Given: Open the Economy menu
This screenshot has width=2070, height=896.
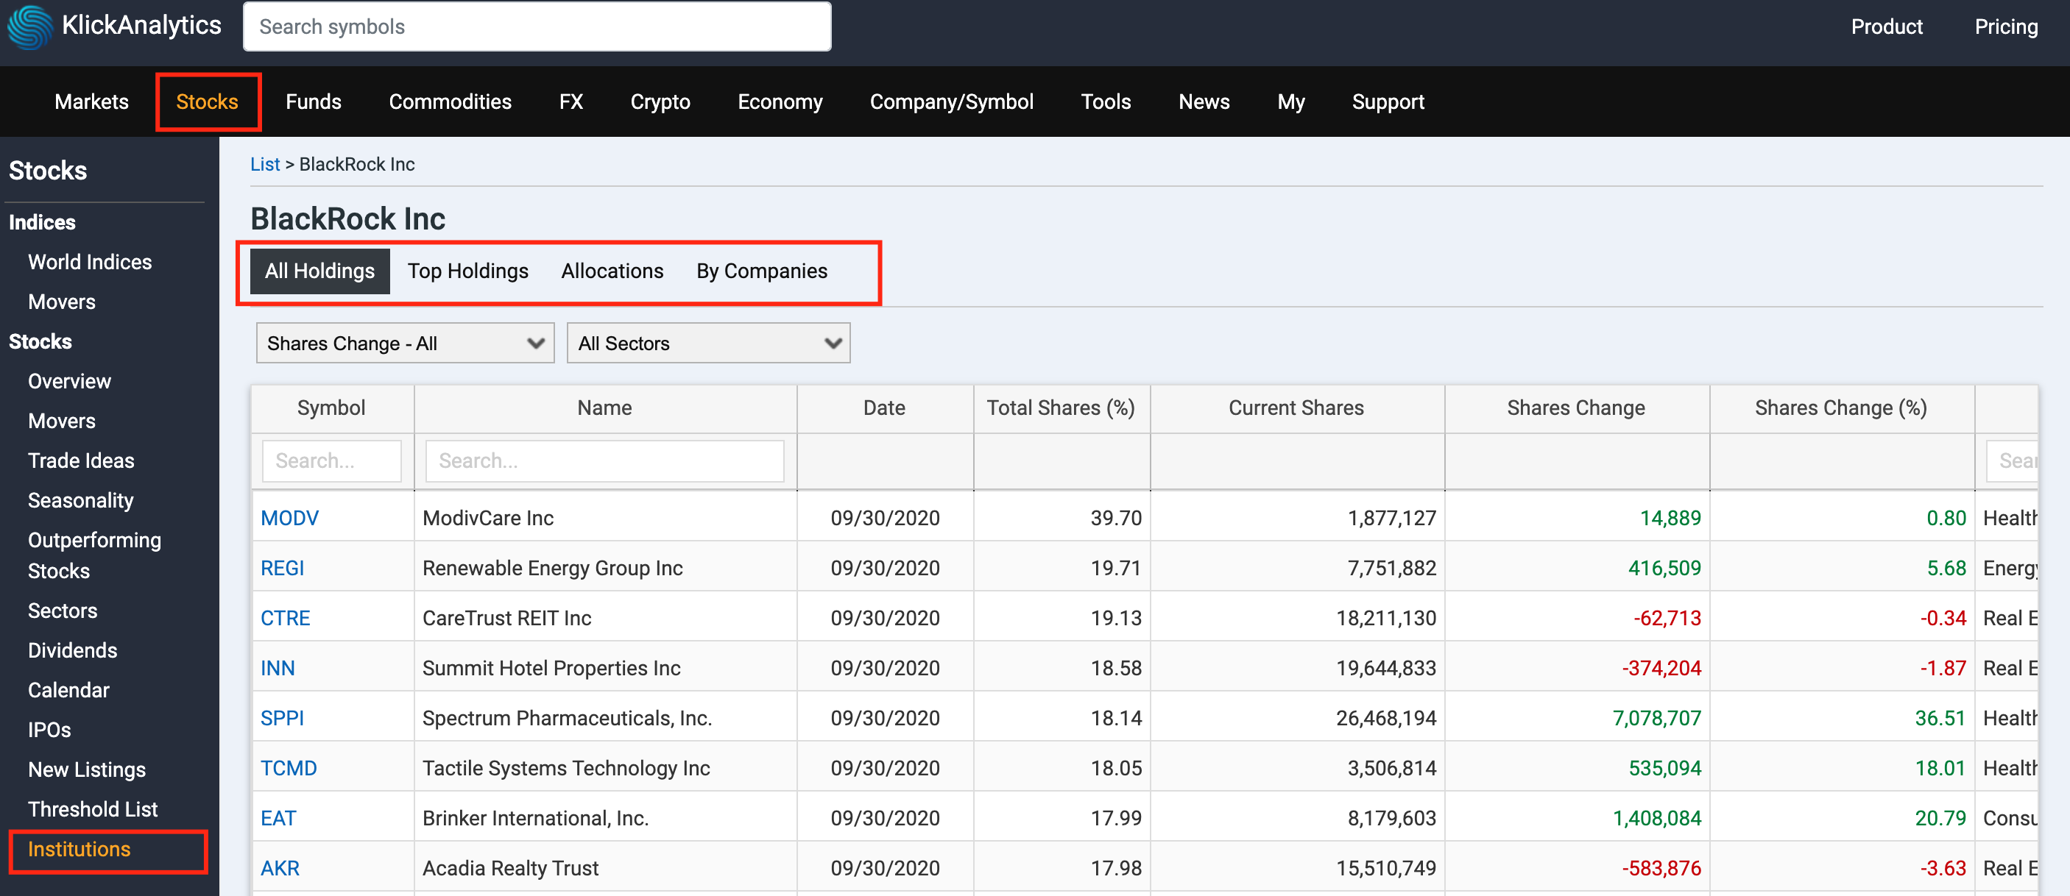Looking at the screenshot, I should [x=780, y=102].
